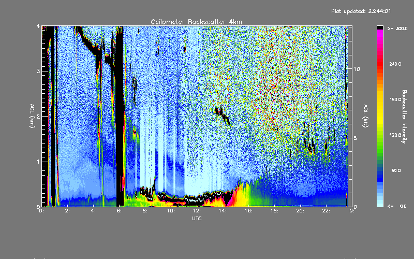
Task: Click the "Backscatter Intensity" colorbar label
Action: (404, 117)
